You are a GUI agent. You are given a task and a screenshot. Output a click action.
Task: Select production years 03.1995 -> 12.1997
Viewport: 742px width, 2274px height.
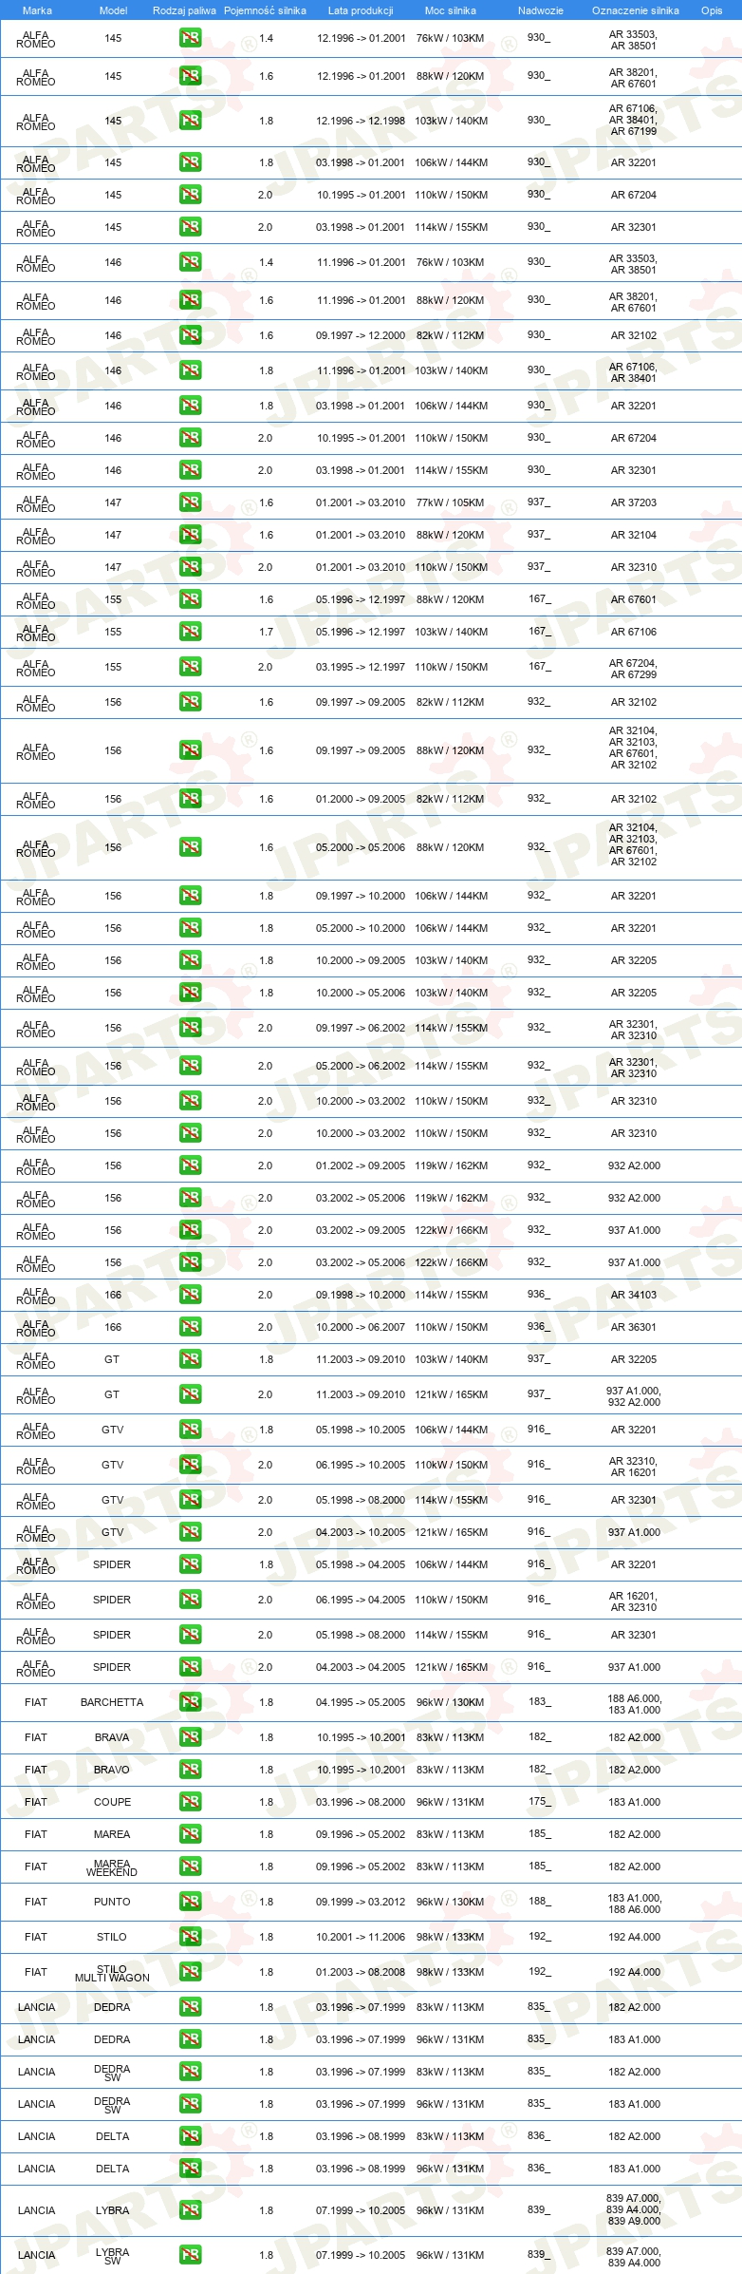click(x=361, y=667)
